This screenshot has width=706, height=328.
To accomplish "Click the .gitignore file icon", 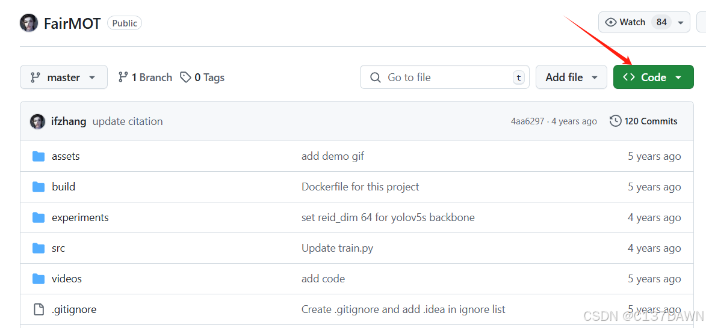I will (x=39, y=309).
